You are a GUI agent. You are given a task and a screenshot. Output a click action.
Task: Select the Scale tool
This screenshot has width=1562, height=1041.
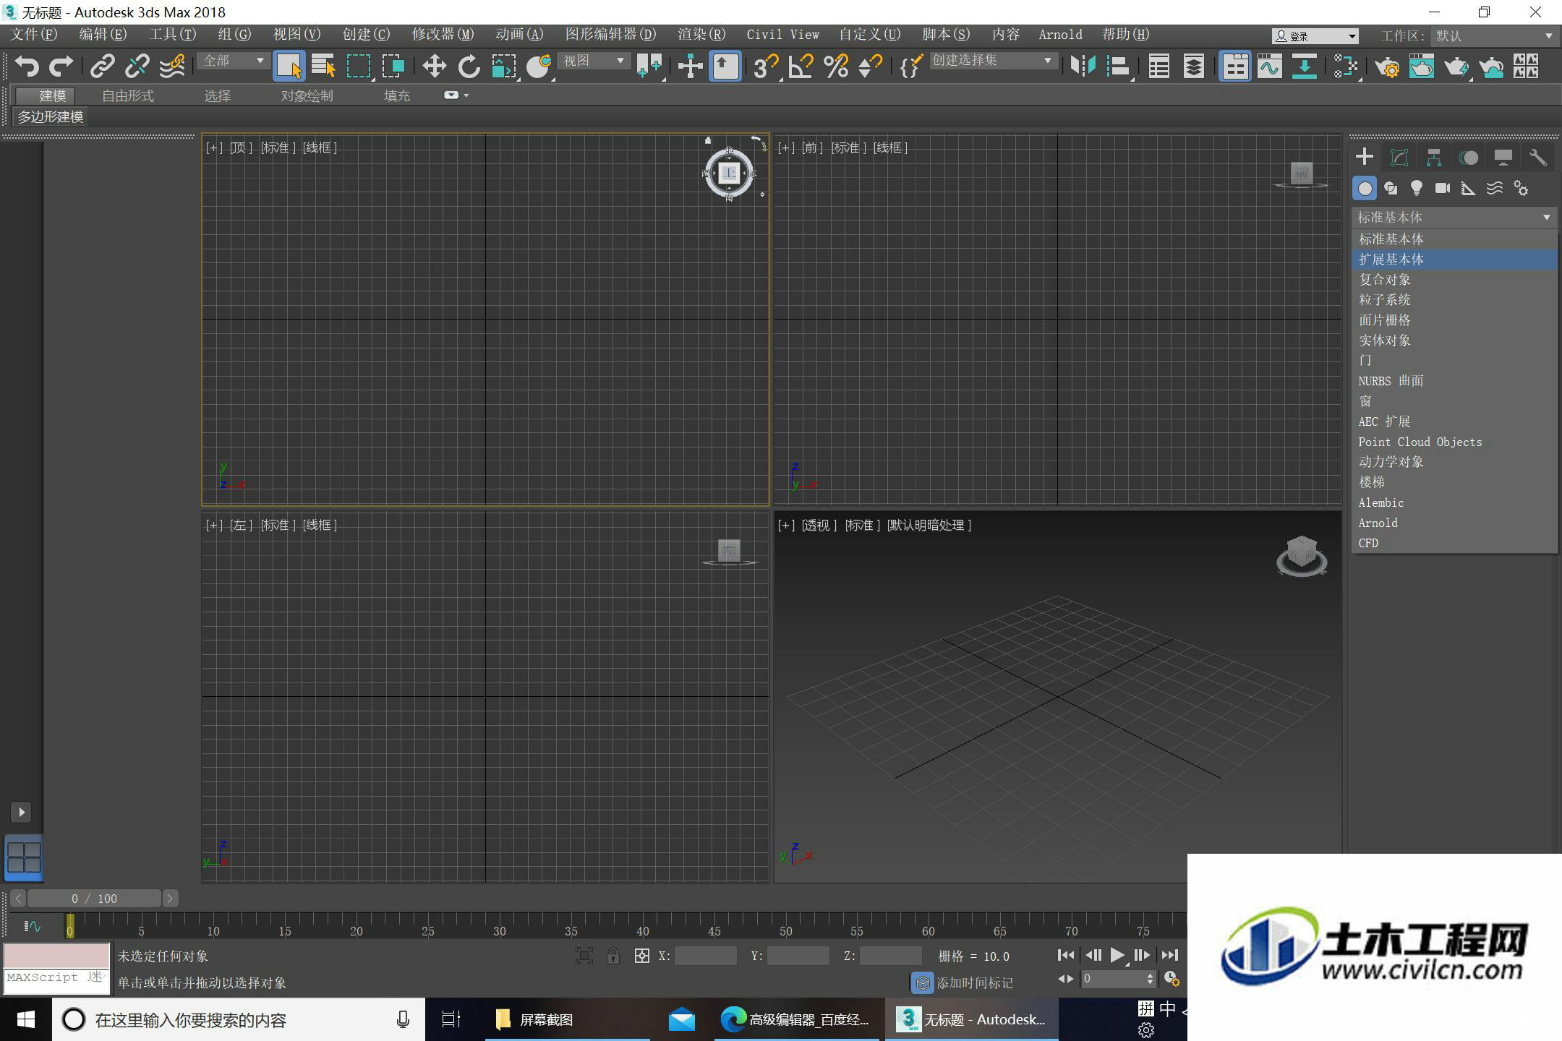504,67
